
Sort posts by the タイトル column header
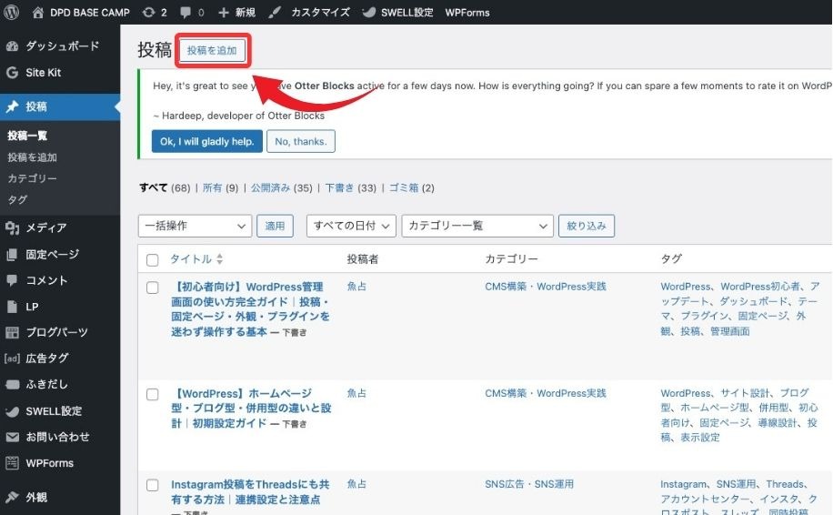coord(191,259)
